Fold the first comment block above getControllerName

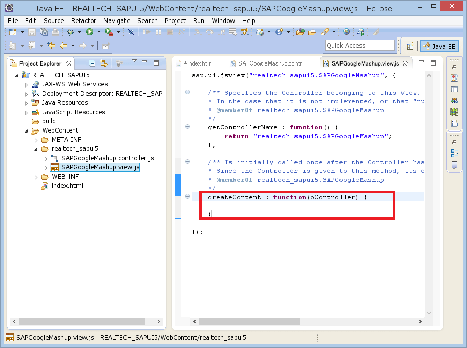pos(187,92)
